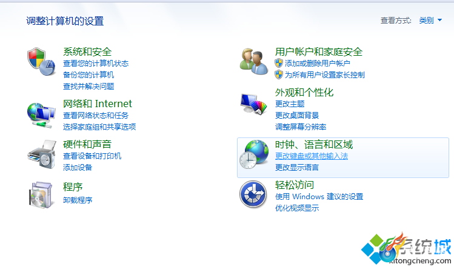Click 更改键盘或其他输入法 link

312,156
